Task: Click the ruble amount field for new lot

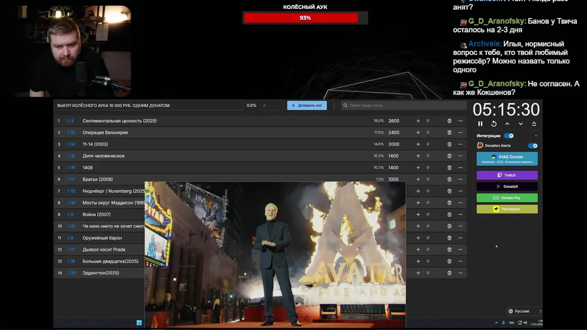Action: (x=272, y=105)
